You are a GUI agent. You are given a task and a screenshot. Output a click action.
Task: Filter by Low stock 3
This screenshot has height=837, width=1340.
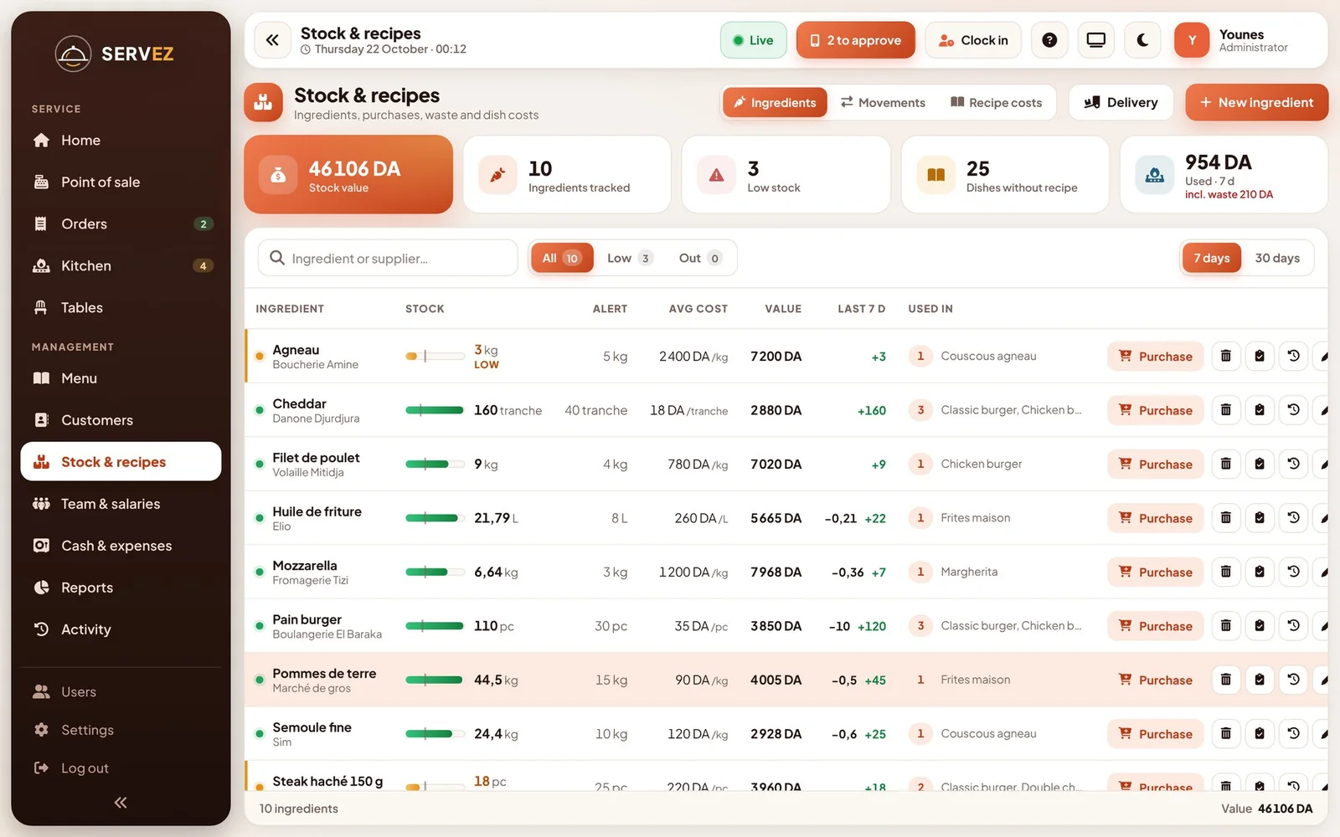630,258
